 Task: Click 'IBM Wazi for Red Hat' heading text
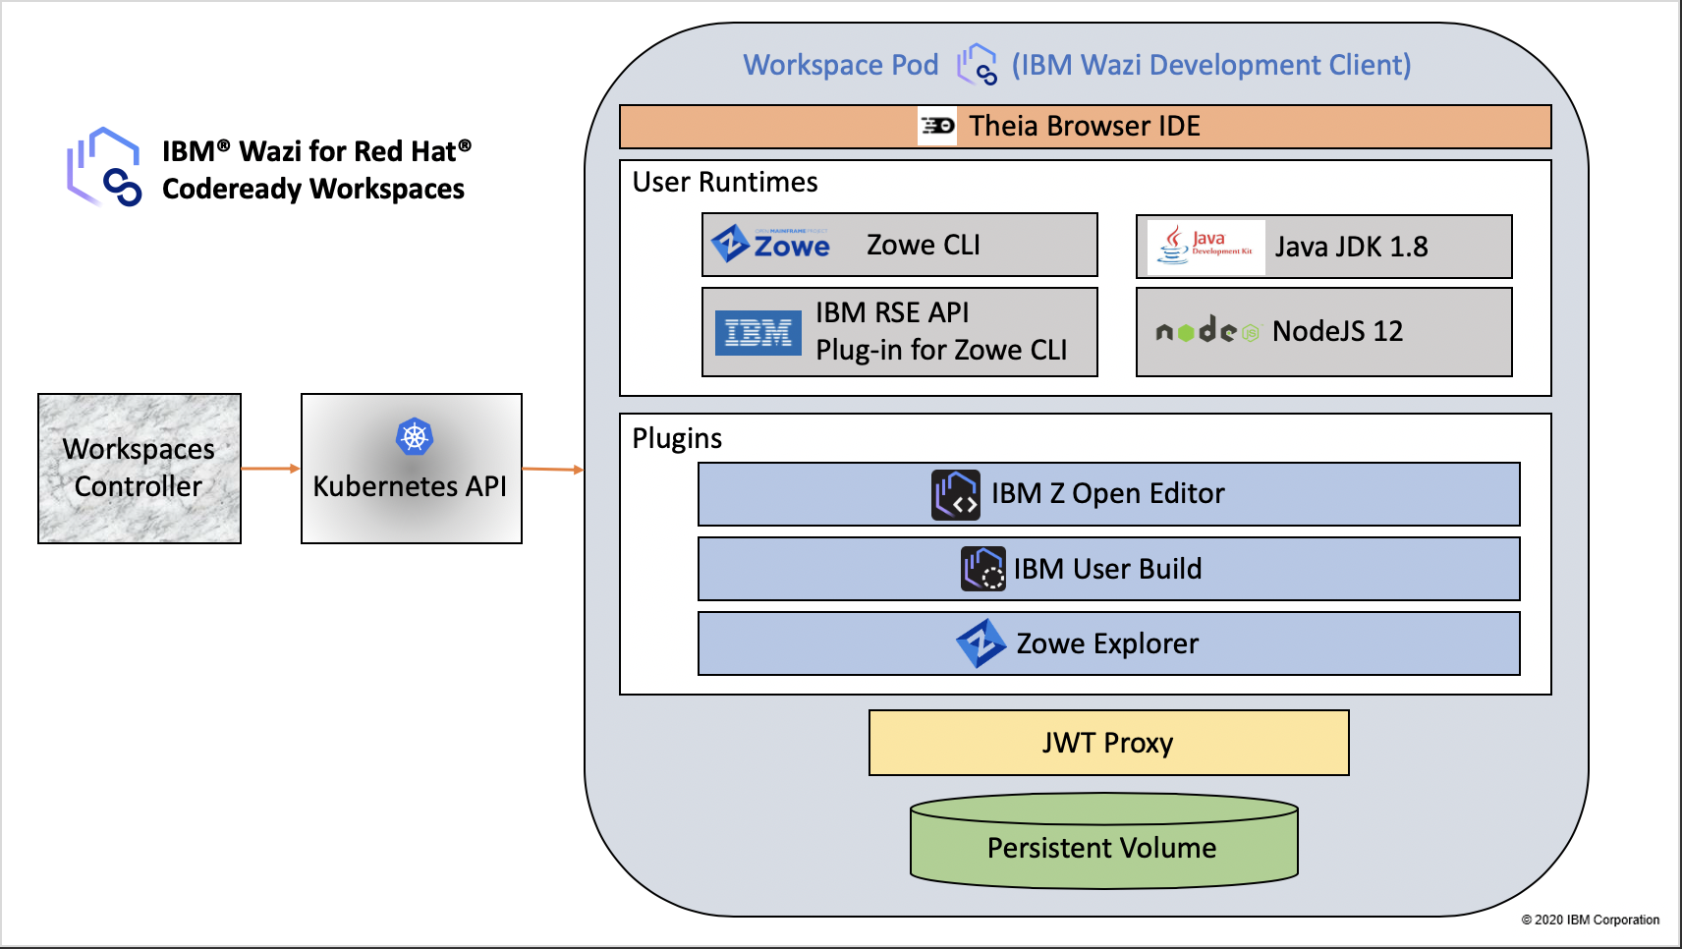coord(316,151)
